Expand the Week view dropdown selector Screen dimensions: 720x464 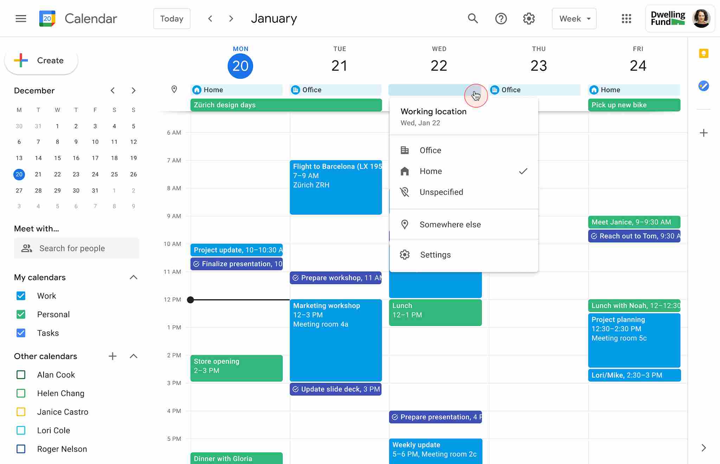(574, 18)
